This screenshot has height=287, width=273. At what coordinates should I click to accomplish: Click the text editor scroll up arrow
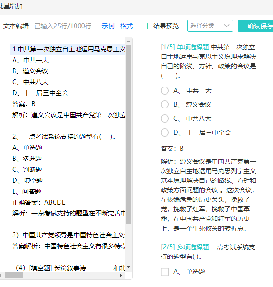pos(129,41)
